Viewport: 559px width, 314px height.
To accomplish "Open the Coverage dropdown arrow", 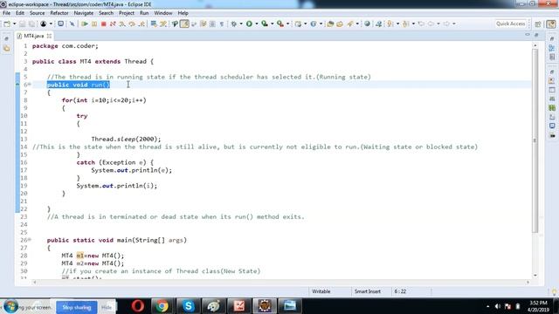I will (x=272, y=24).
